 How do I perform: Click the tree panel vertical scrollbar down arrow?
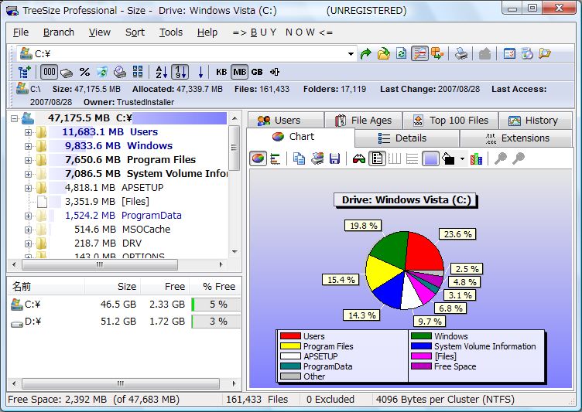[235, 252]
